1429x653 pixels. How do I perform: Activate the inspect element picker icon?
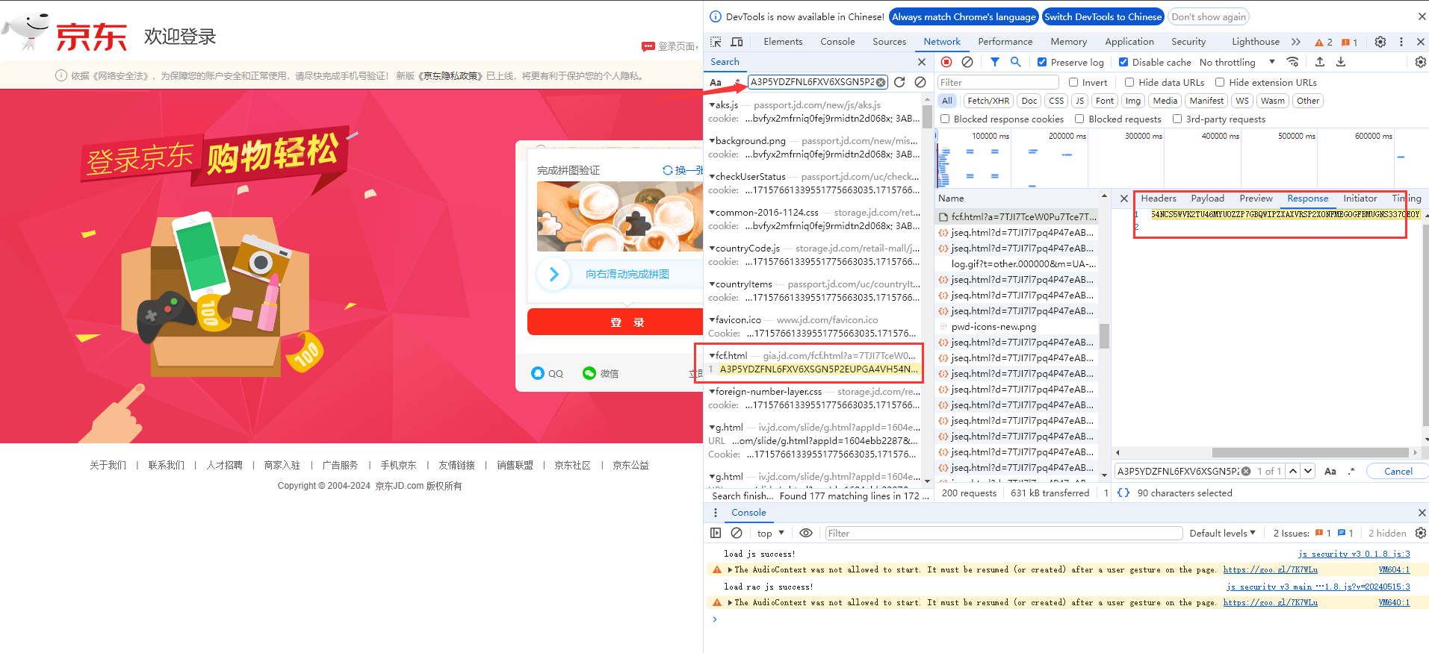coord(716,42)
